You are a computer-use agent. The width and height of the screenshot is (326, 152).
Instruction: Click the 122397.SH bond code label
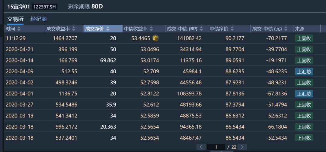coord(44,7)
